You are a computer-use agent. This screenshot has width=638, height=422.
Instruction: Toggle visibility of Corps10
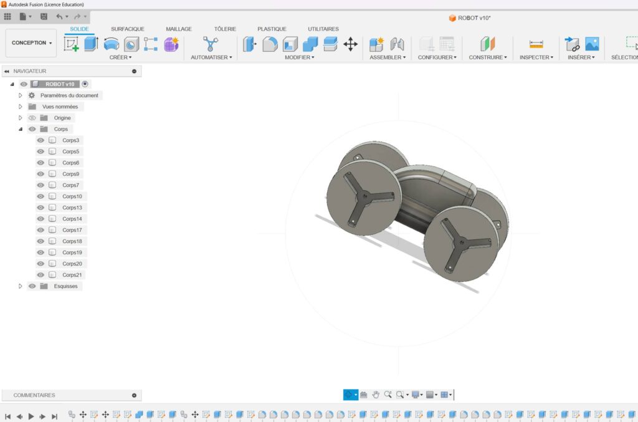40,196
